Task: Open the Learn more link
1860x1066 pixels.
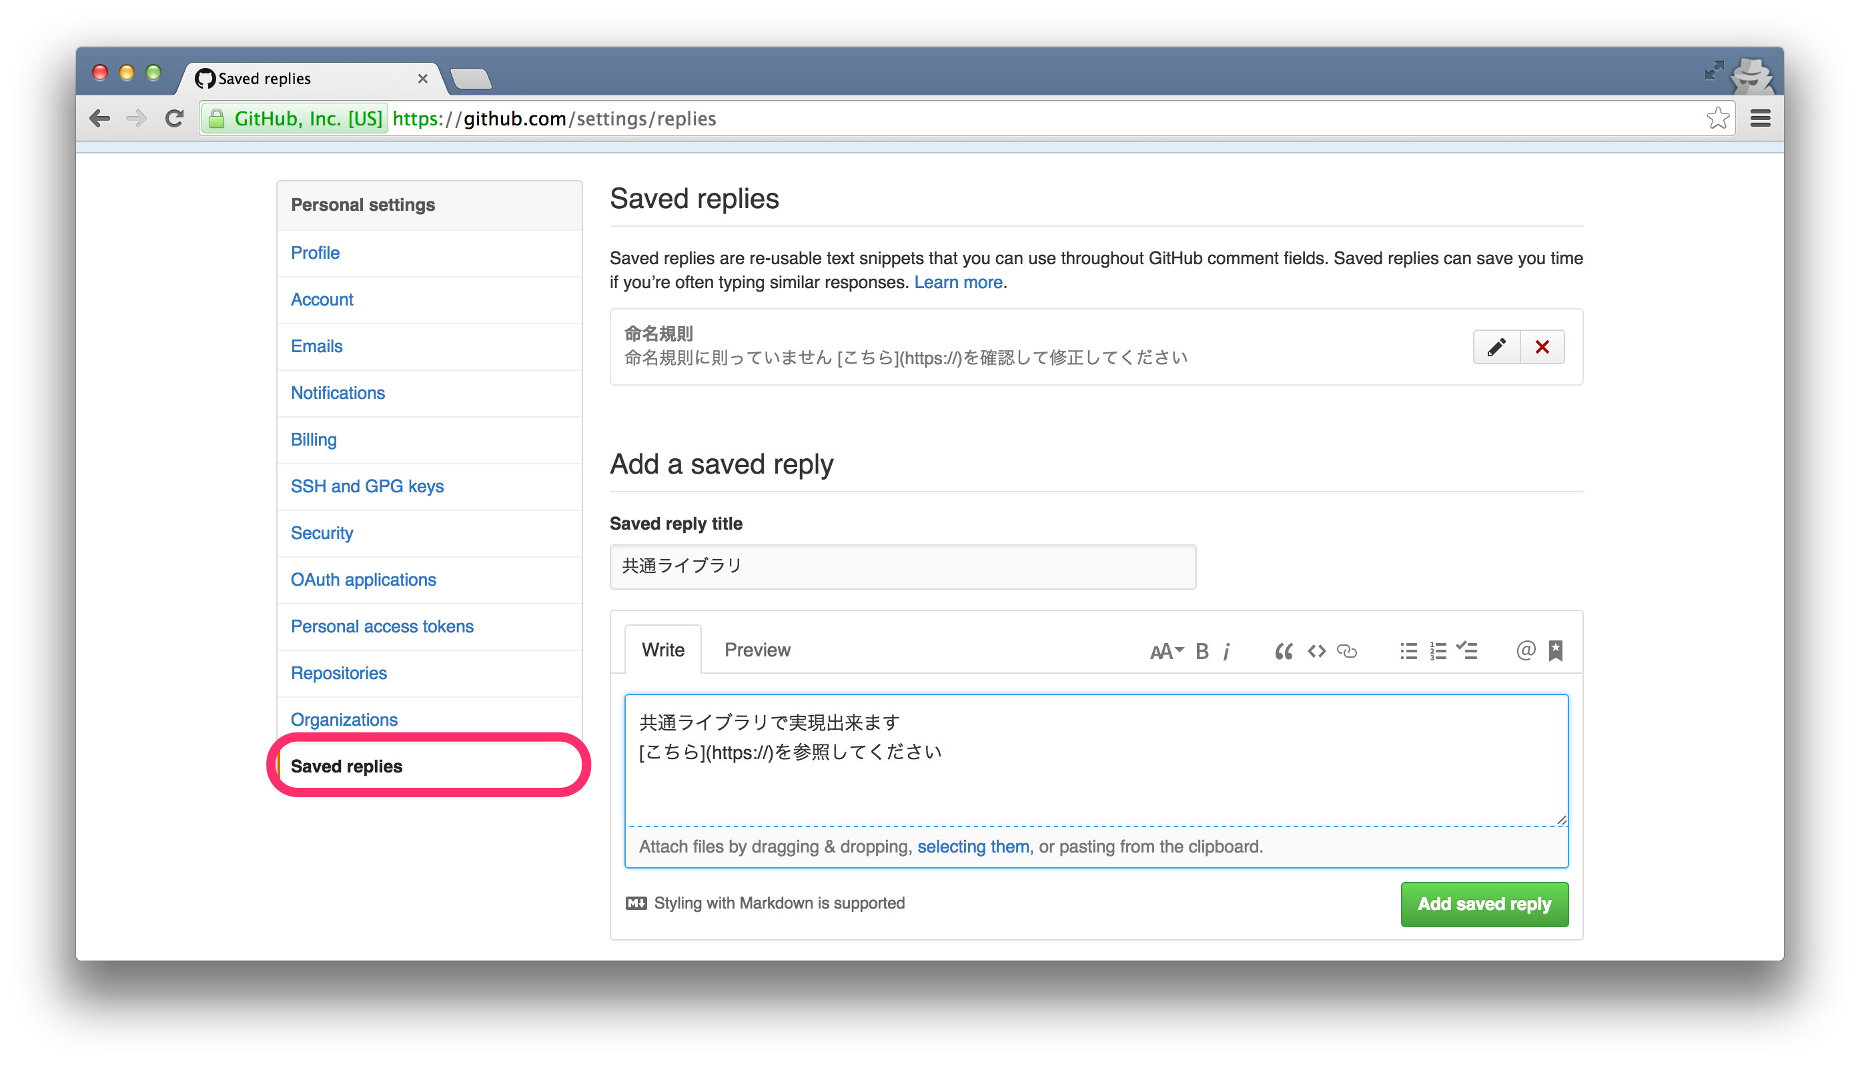Action: coord(957,282)
